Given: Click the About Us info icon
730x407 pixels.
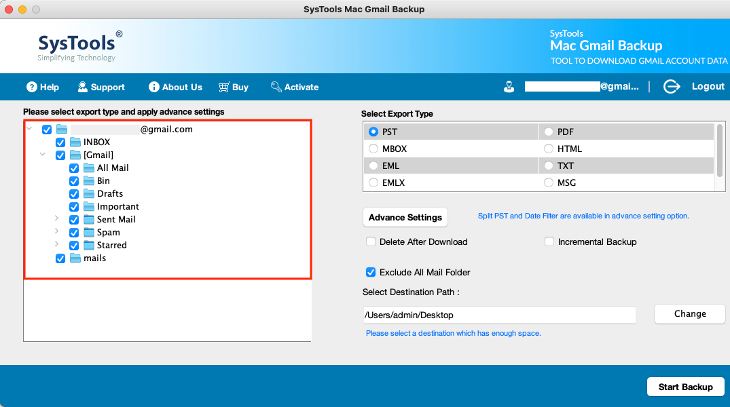Looking at the screenshot, I should (154, 87).
